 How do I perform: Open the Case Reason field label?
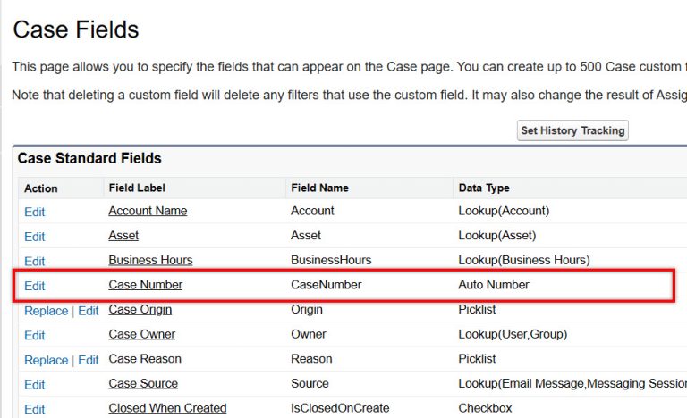pos(145,359)
